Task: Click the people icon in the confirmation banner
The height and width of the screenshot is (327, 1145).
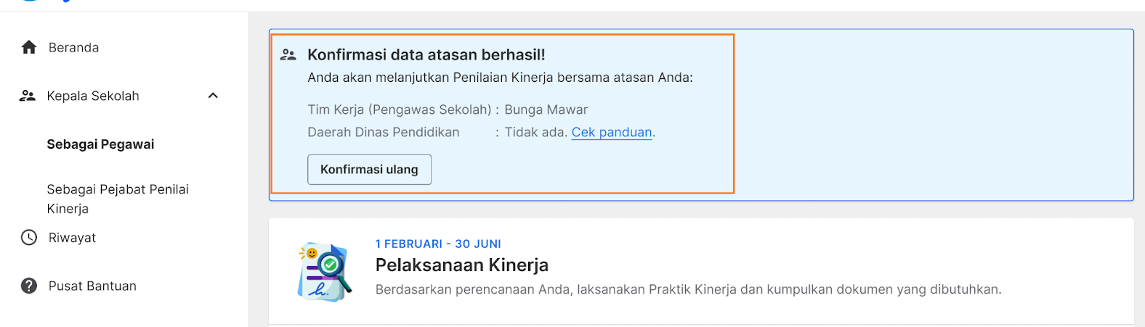Action: tap(288, 54)
